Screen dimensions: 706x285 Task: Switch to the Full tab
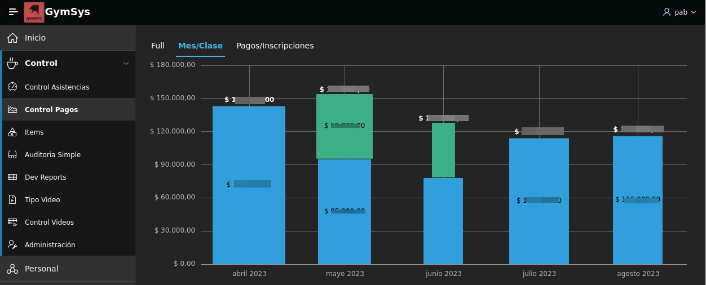click(158, 46)
